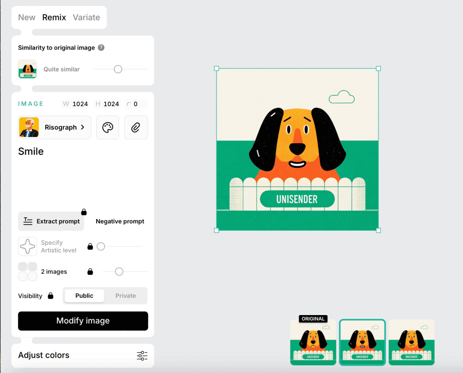Image resolution: width=463 pixels, height=373 pixels.
Task: Adjust the Artistic level slider handle
Action: pos(101,246)
